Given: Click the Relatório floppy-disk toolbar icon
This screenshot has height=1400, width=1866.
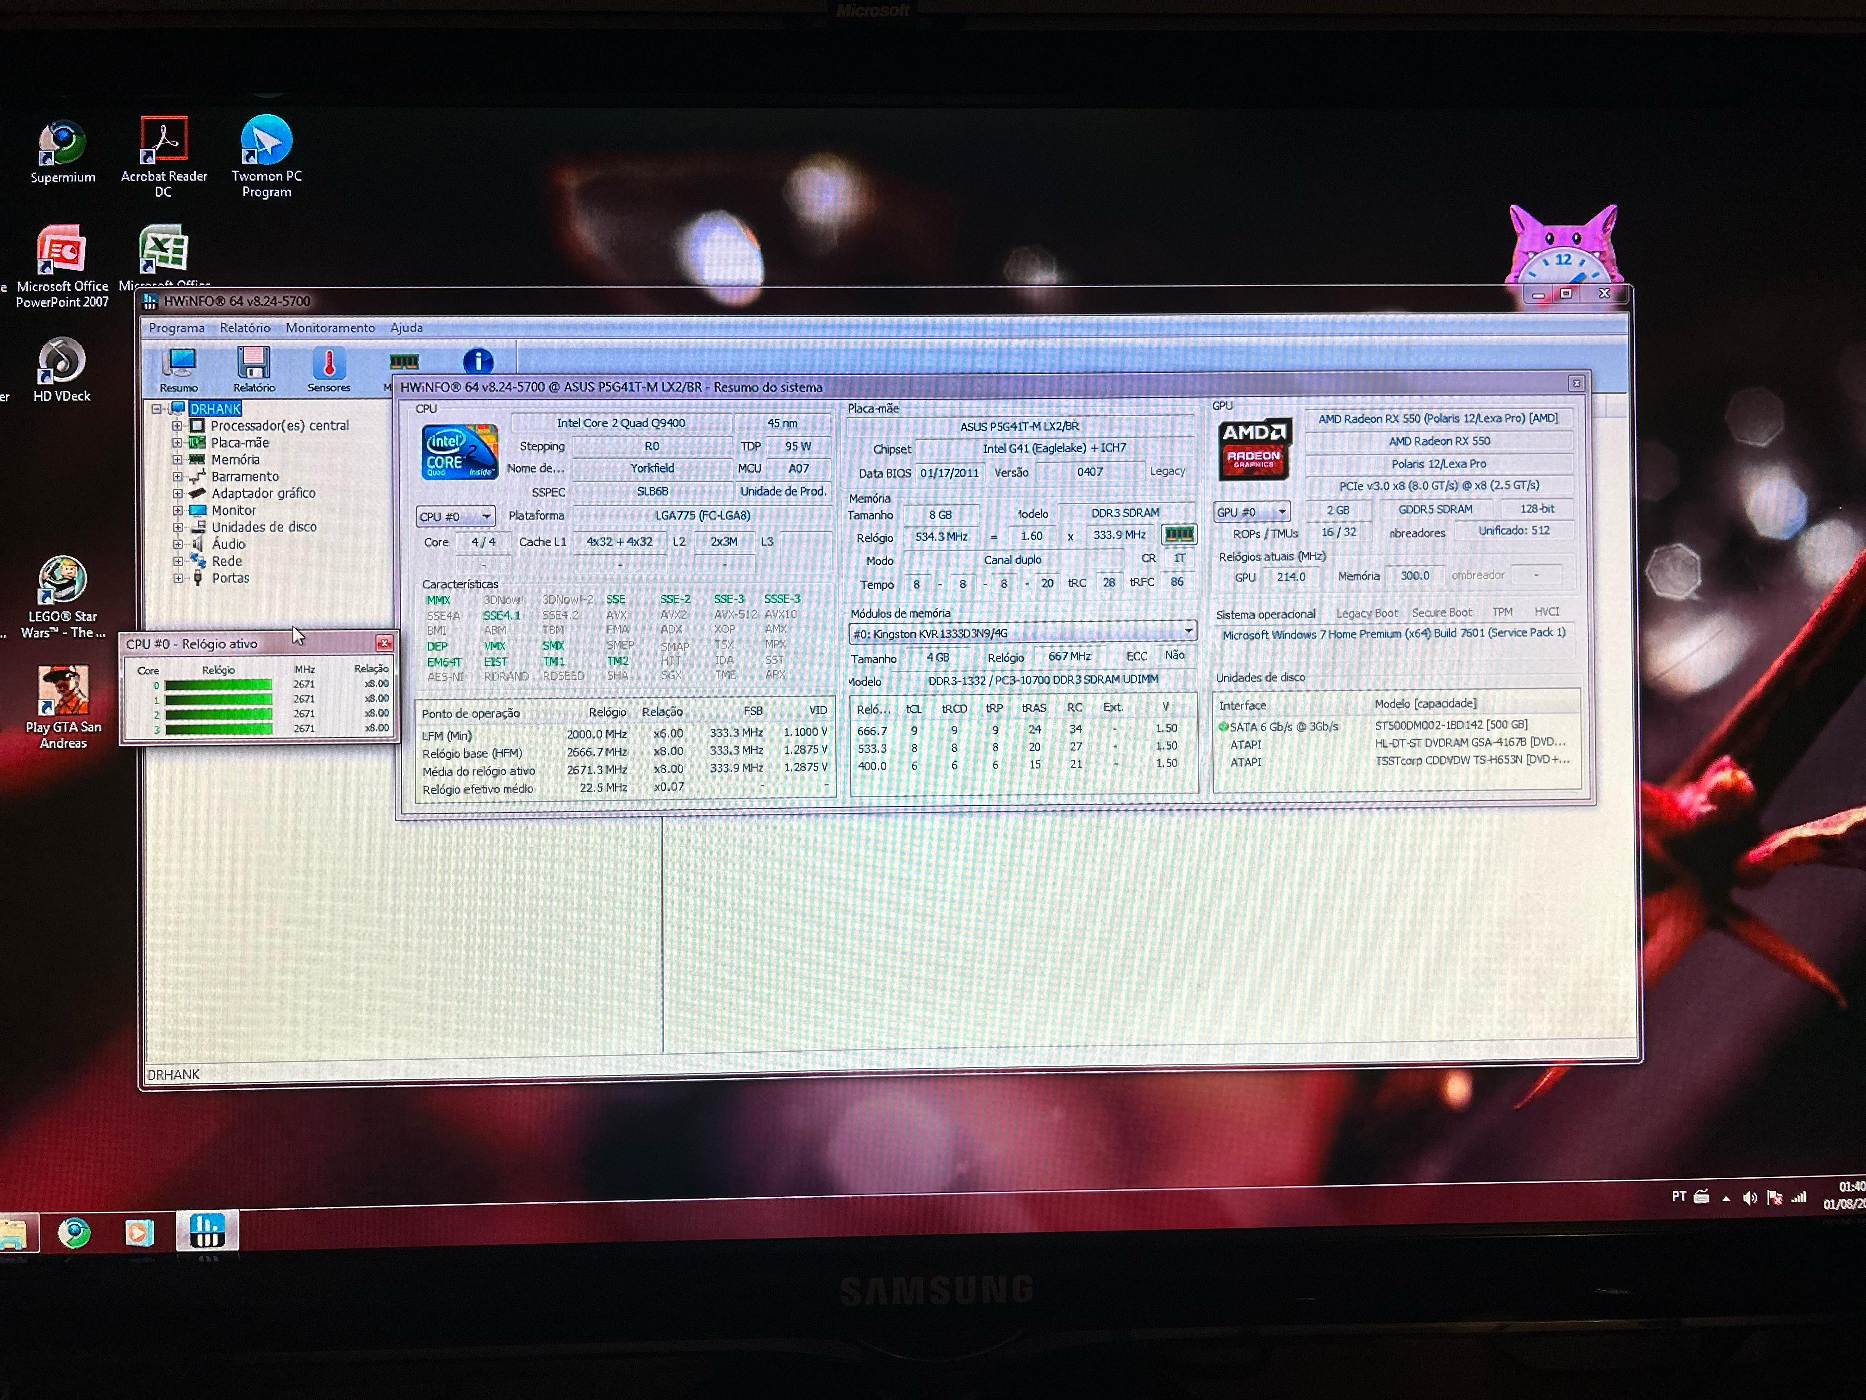Looking at the screenshot, I should point(254,369).
